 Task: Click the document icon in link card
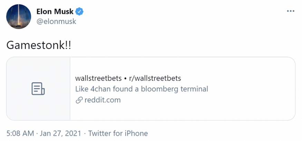click(38, 89)
